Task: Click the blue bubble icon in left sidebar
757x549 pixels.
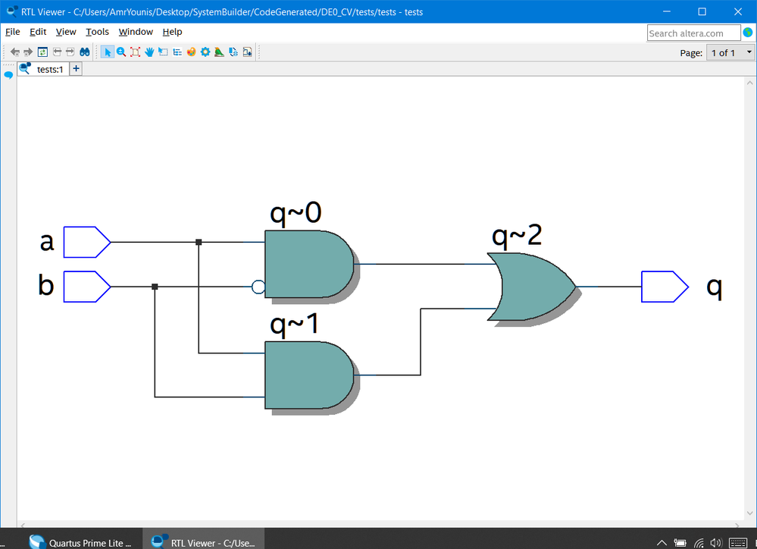Action: click(x=8, y=75)
